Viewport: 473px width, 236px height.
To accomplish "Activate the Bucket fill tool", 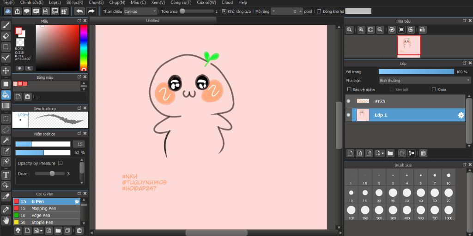I will pyautogui.click(x=6, y=95).
